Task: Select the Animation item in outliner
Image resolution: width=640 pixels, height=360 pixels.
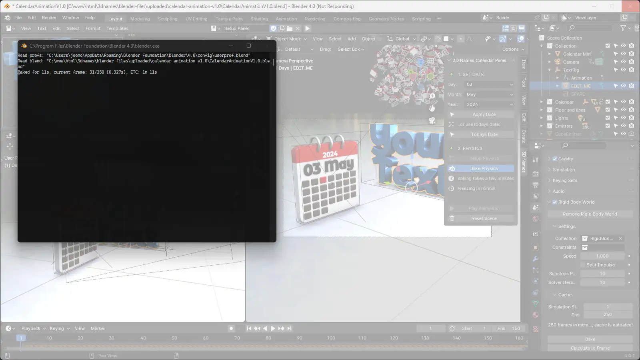Action: point(582,78)
